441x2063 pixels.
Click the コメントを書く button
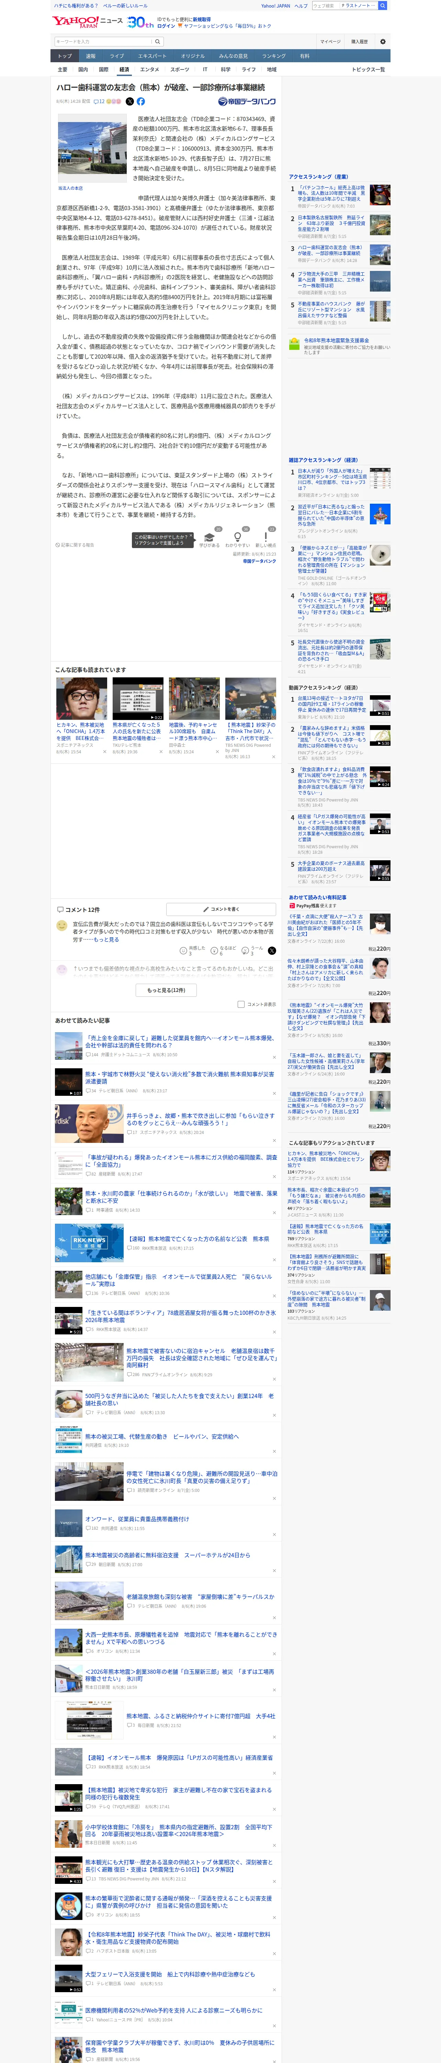tap(221, 909)
